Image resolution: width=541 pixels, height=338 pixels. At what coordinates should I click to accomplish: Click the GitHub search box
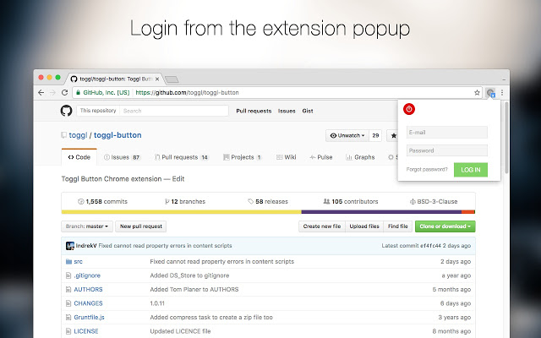[174, 111]
